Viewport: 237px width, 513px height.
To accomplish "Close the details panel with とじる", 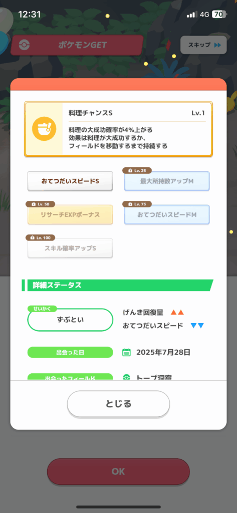I will (118, 404).
